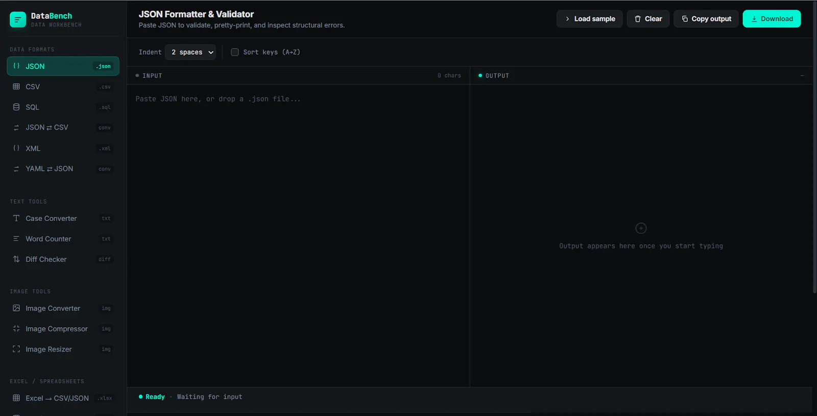Click the Image Compressor shrink icon

point(16,328)
